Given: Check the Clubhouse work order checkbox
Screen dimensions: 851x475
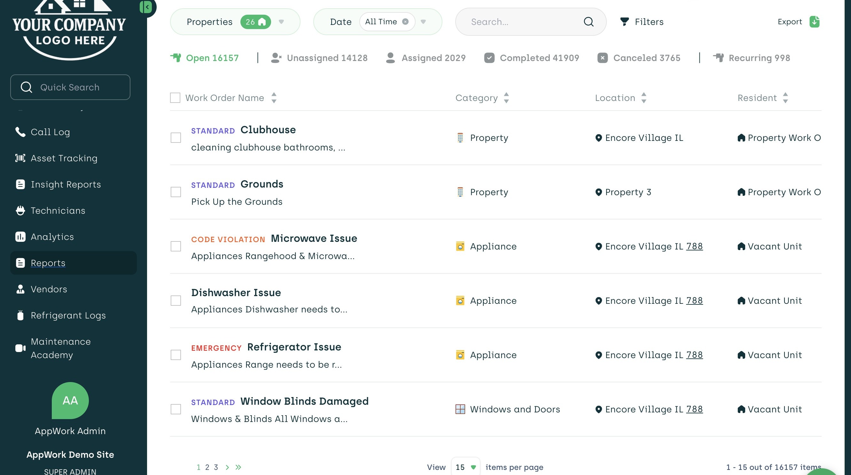Looking at the screenshot, I should pos(176,138).
